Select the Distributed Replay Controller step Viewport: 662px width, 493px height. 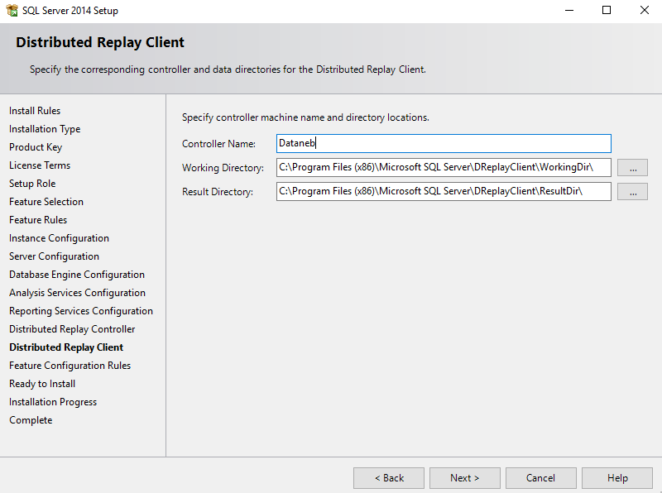click(x=72, y=329)
